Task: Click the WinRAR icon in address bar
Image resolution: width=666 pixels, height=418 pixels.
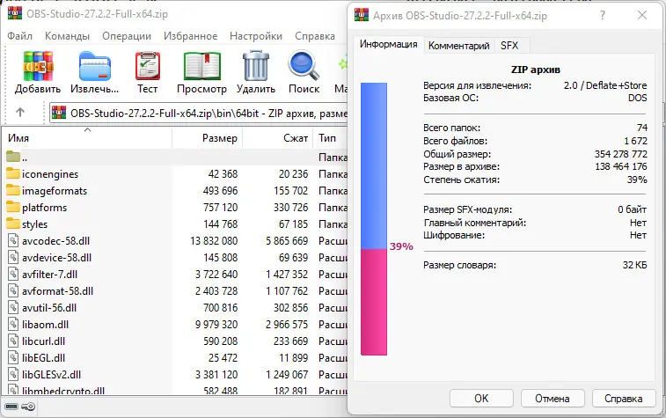Action: pyautogui.click(x=59, y=113)
